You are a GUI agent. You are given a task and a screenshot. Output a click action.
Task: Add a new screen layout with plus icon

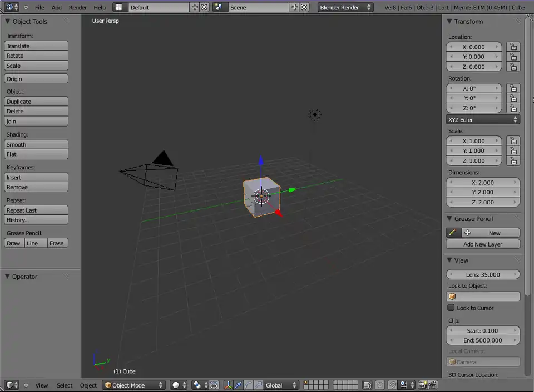point(195,7)
